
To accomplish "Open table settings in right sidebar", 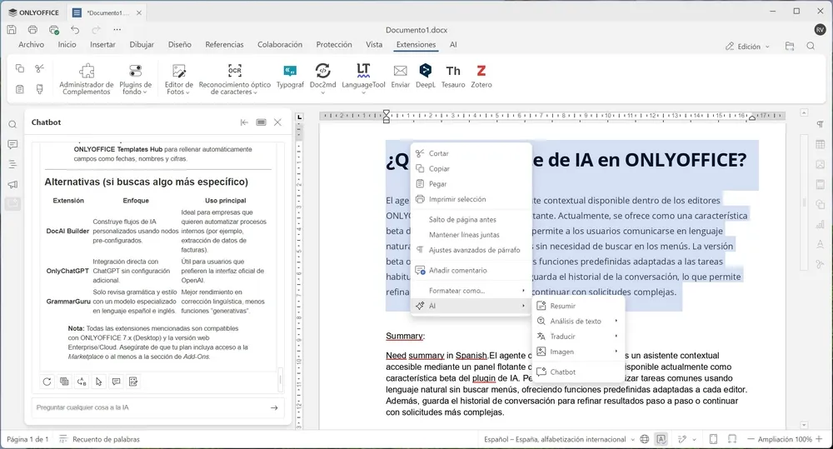I will click(821, 145).
